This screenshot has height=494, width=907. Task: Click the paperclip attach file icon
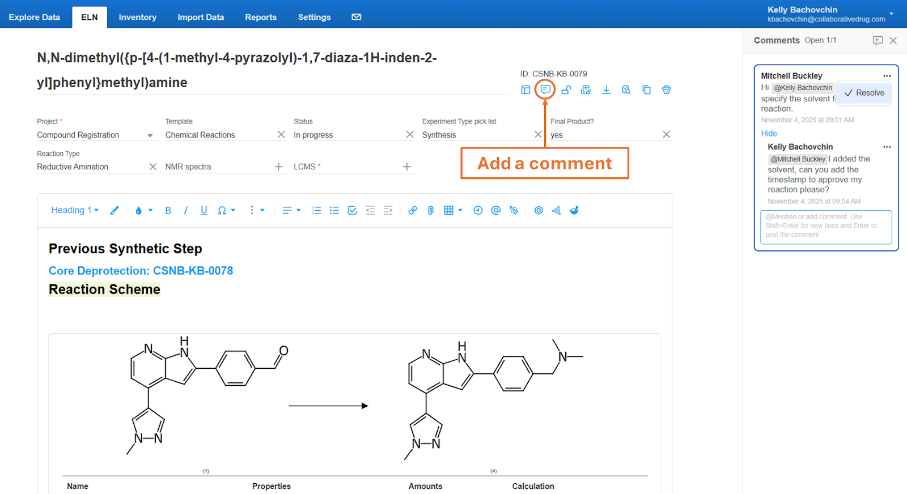[x=431, y=210]
